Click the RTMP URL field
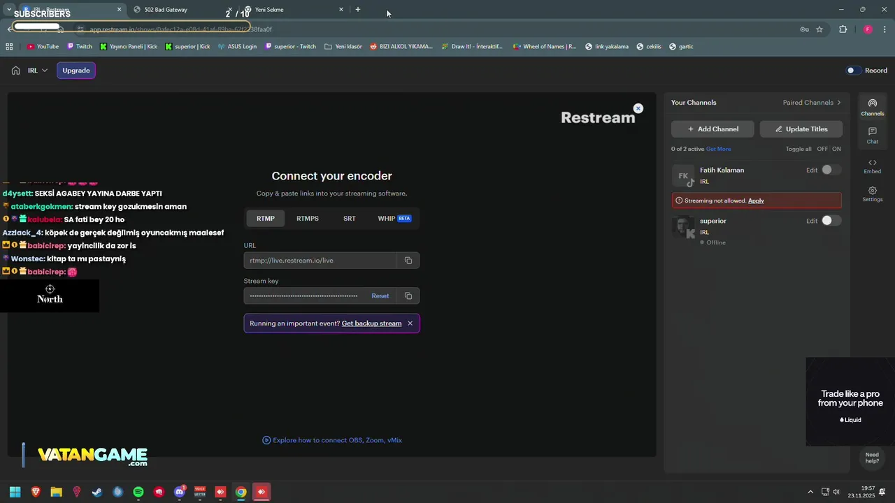This screenshot has width=895, height=503. click(320, 261)
